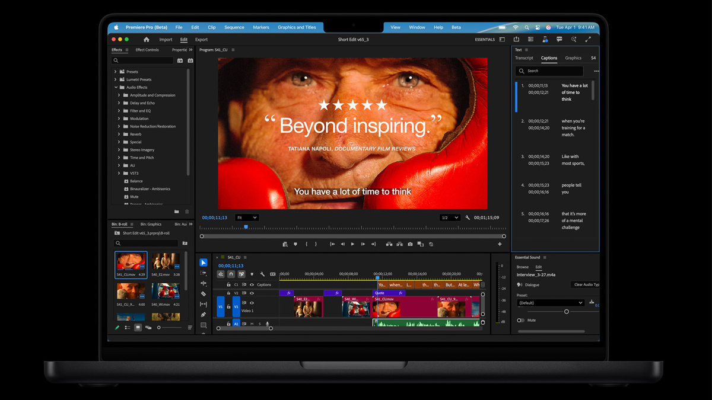Capture a still with the Export Frame camera icon
This screenshot has width=712, height=400.
[x=409, y=244]
